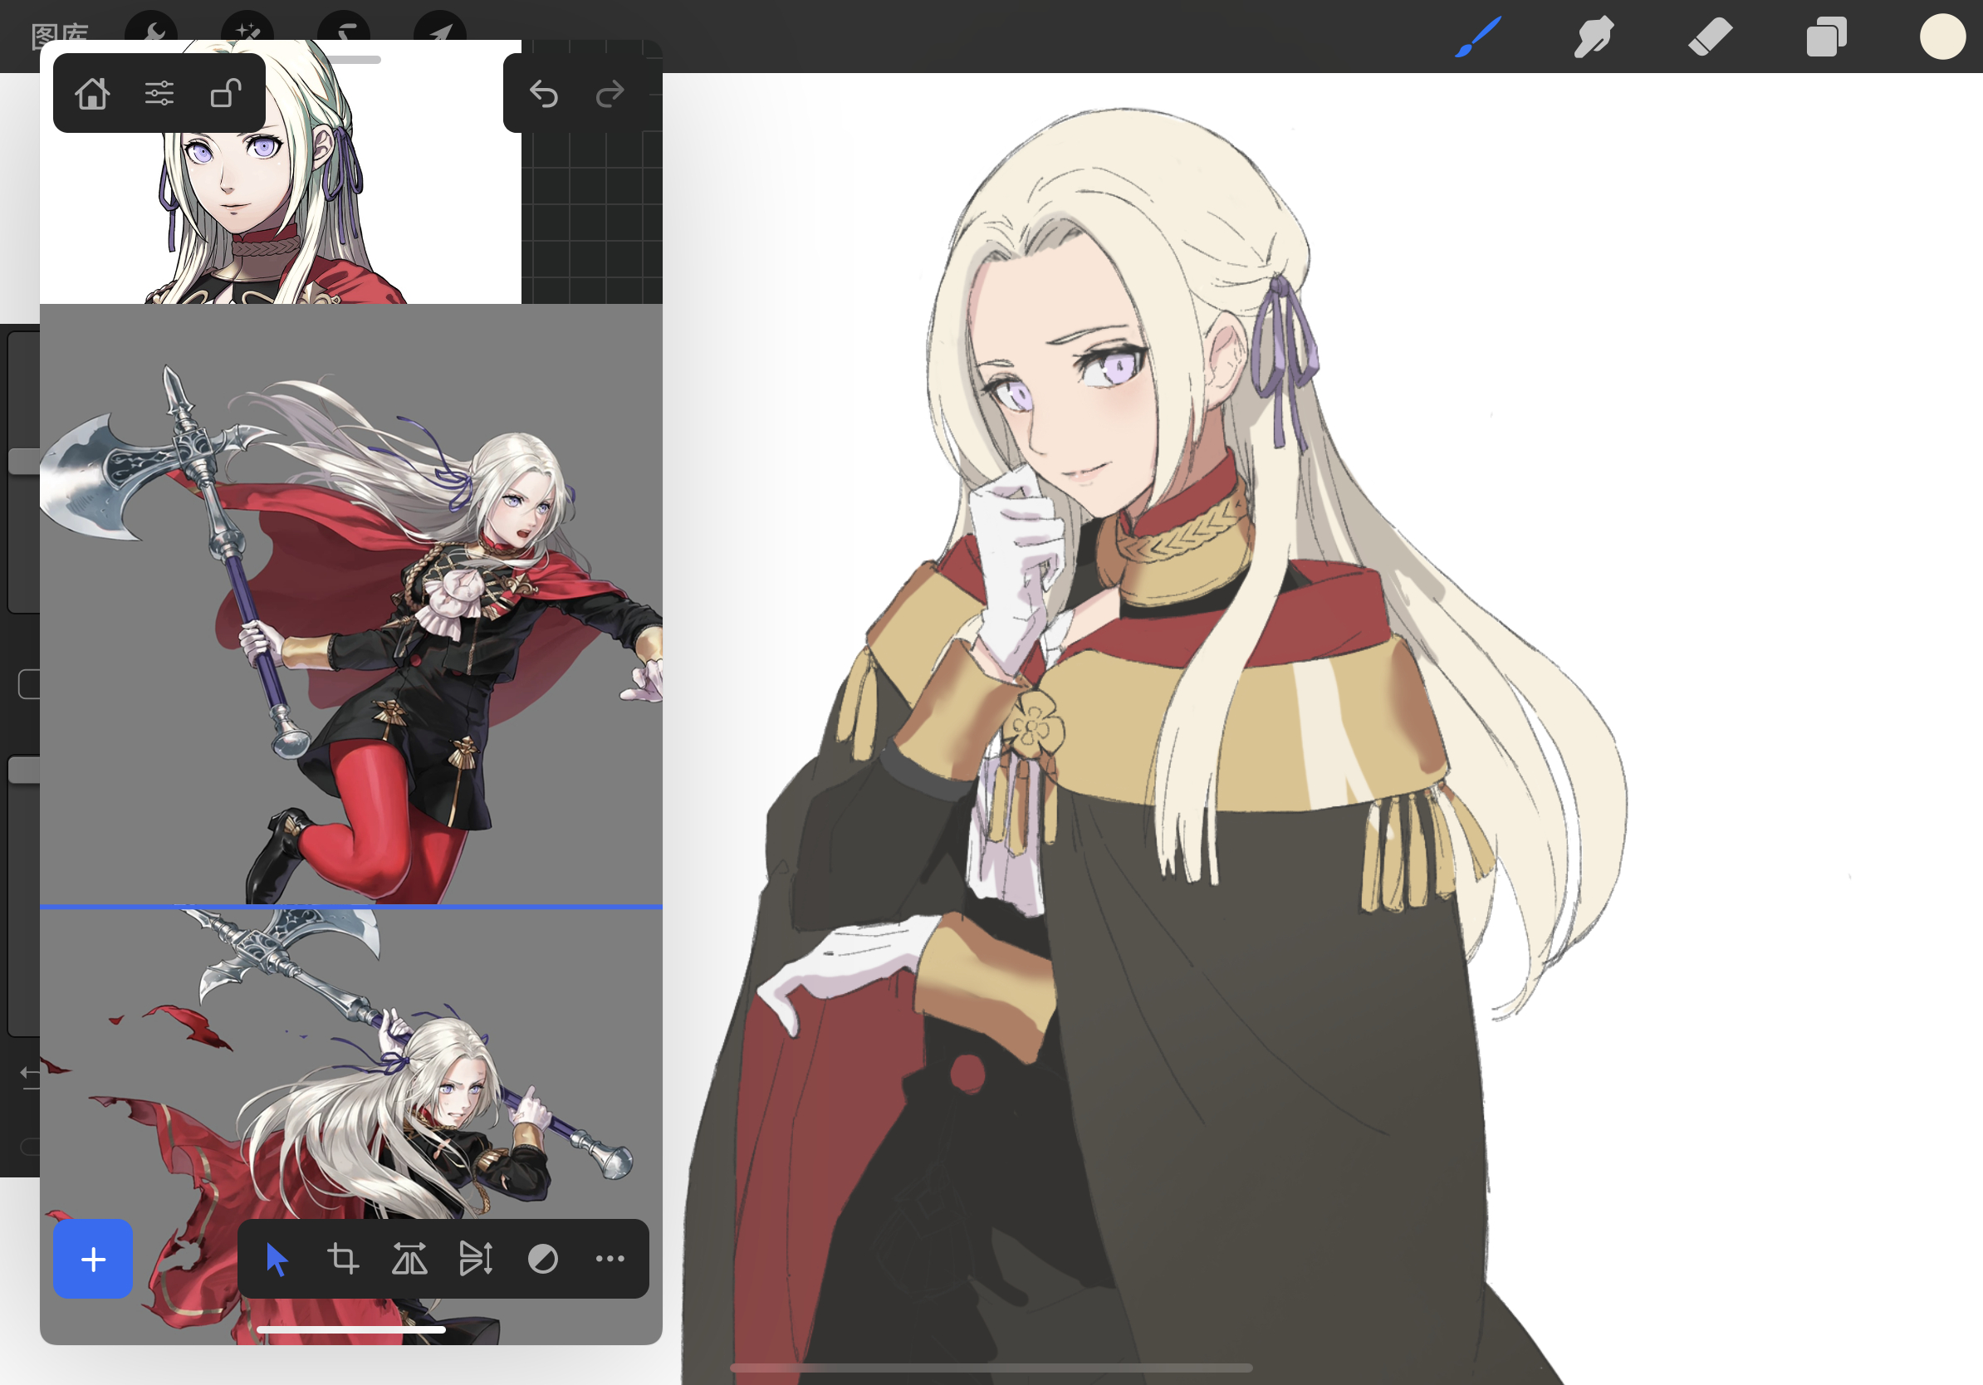
Task: Tap Procreate's square modify button on sidebar
Action: [x=28, y=684]
